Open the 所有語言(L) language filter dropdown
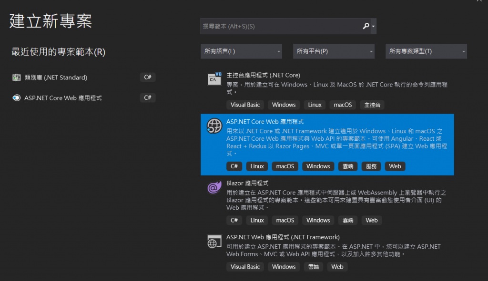The width and height of the screenshot is (488, 281). tap(241, 51)
